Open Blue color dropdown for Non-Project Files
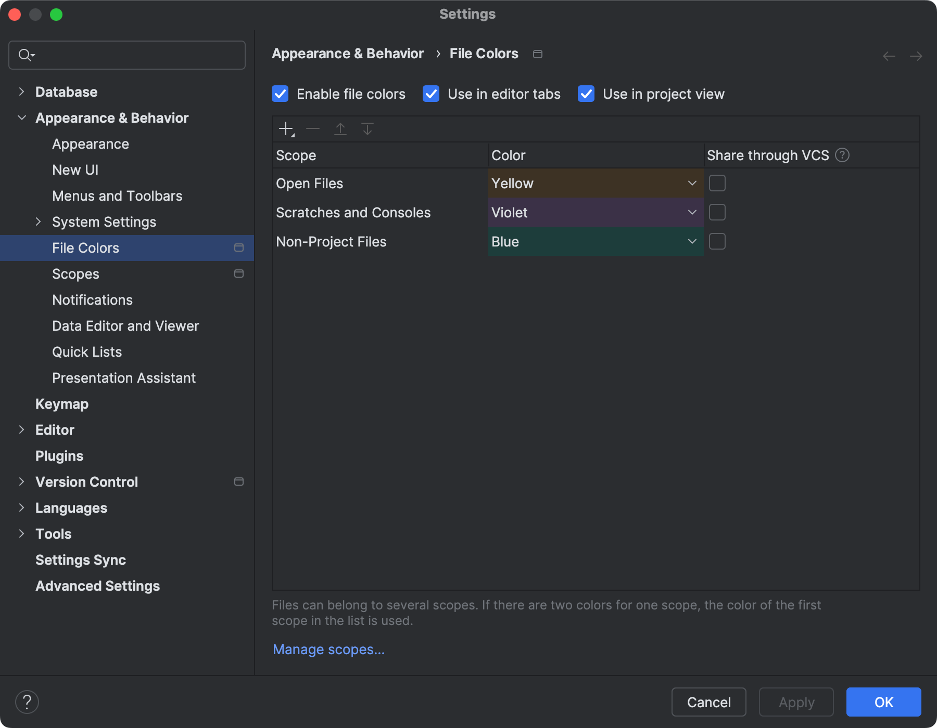Screen dimensions: 937x728 (596, 241)
